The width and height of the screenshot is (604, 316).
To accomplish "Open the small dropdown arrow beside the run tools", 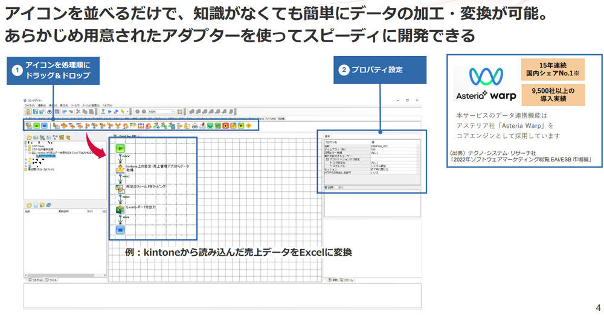I will pyautogui.click(x=128, y=112).
